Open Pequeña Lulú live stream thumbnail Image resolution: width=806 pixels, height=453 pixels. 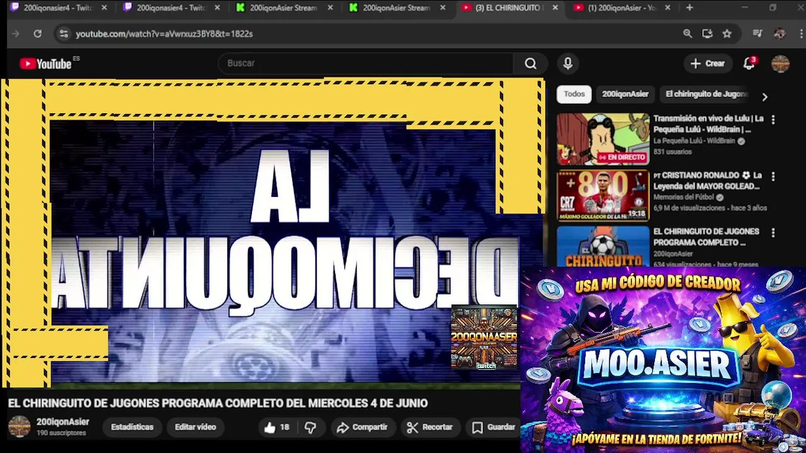(603, 139)
